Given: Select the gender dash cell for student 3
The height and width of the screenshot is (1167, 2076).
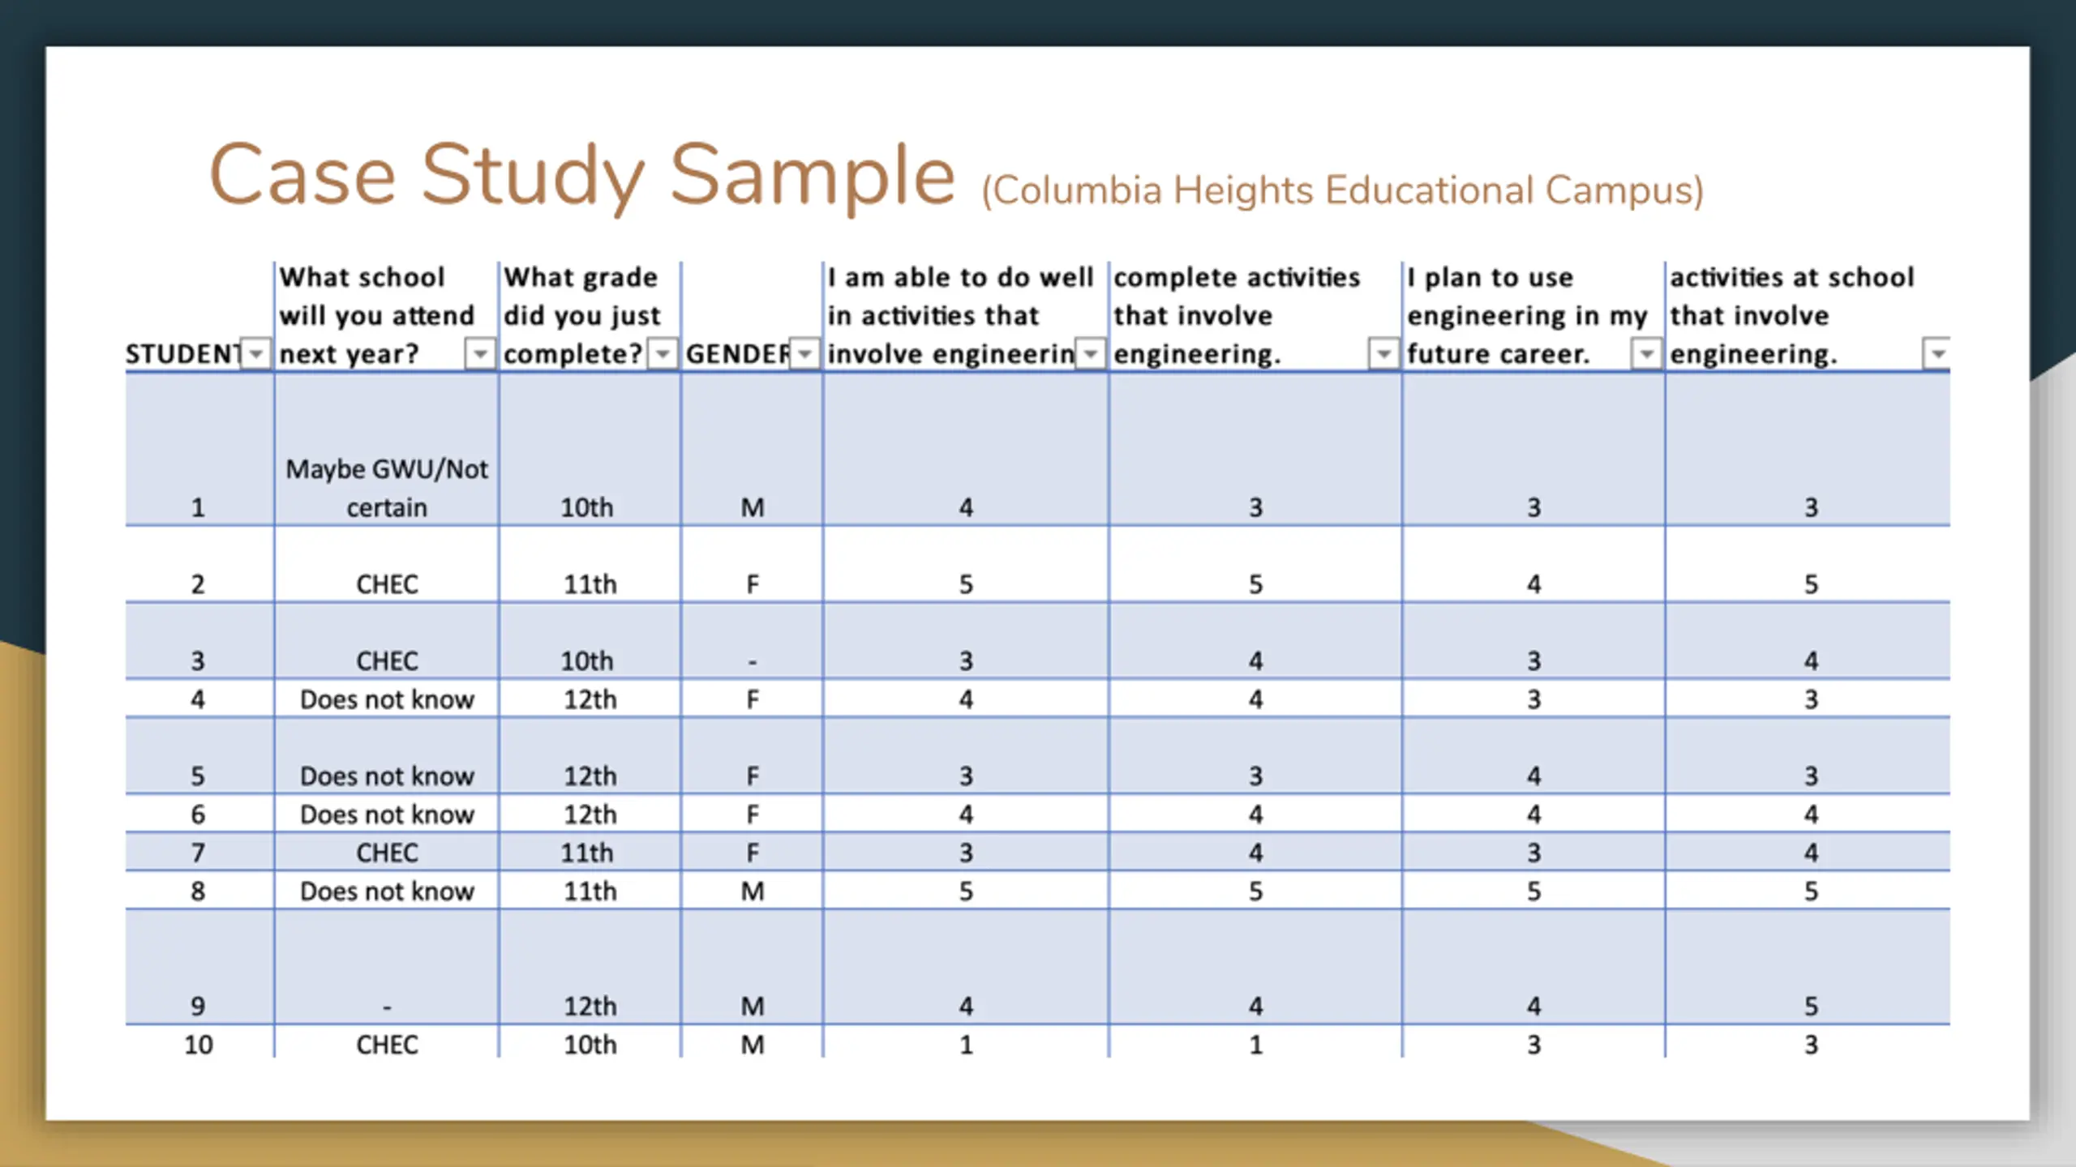Looking at the screenshot, I should [x=753, y=662].
